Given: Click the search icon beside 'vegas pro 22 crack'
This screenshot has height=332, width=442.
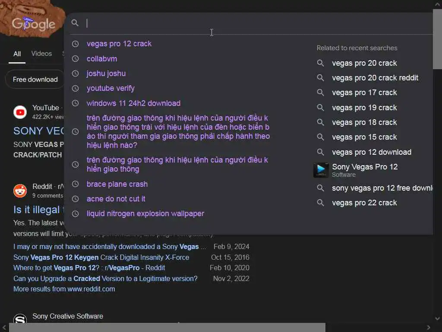Looking at the screenshot, I should 321,203.
